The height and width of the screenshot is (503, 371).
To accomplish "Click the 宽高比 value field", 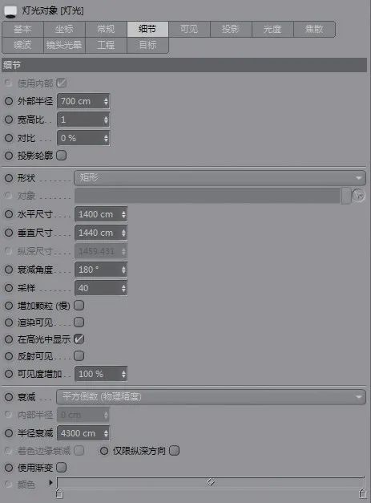I will coord(83,120).
